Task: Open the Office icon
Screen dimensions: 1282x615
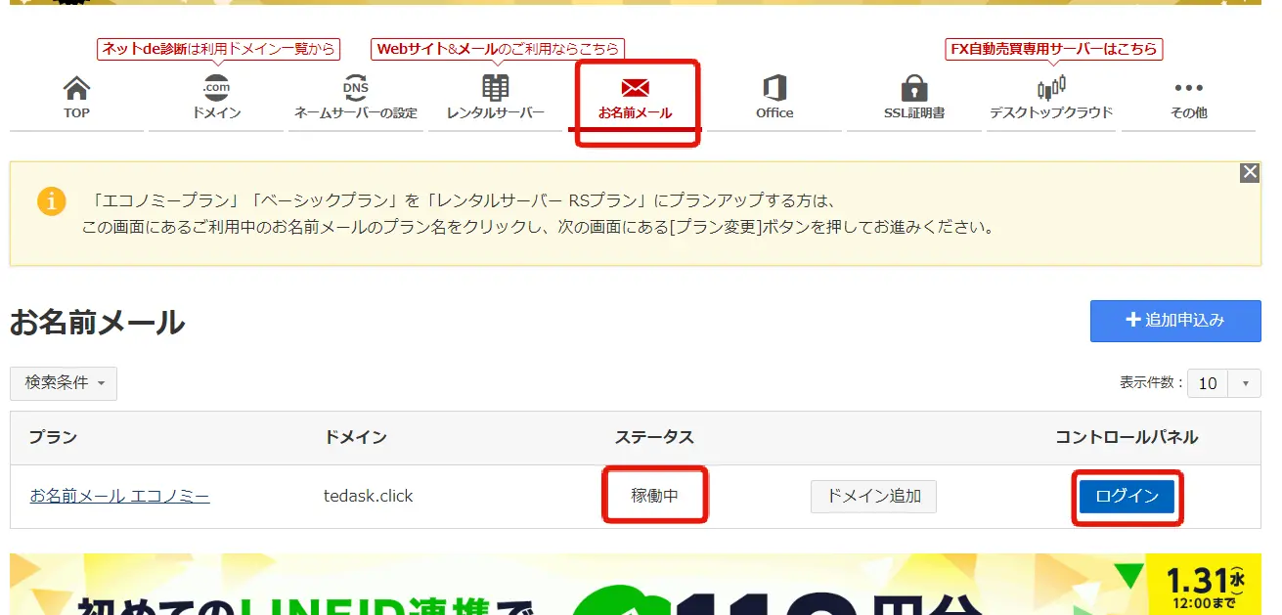Action: [774, 89]
